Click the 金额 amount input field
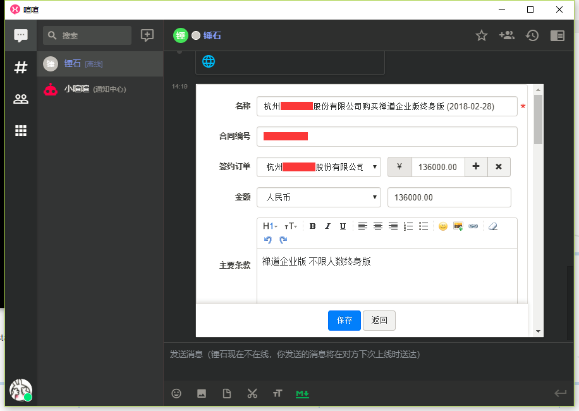This screenshot has width=579, height=411. 449,197
